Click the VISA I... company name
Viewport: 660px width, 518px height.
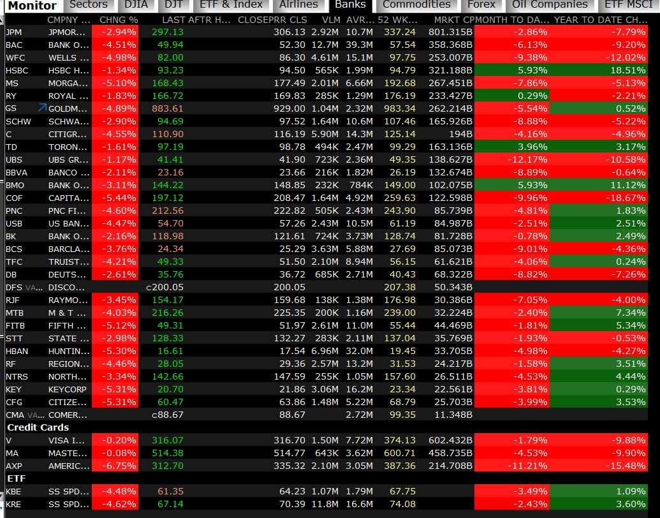click(66, 441)
